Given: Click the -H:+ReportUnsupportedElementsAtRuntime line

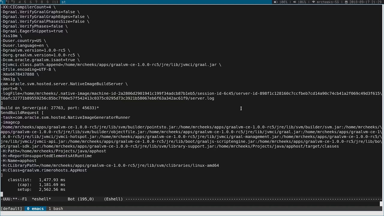Looking at the screenshot, I should [46, 156].
